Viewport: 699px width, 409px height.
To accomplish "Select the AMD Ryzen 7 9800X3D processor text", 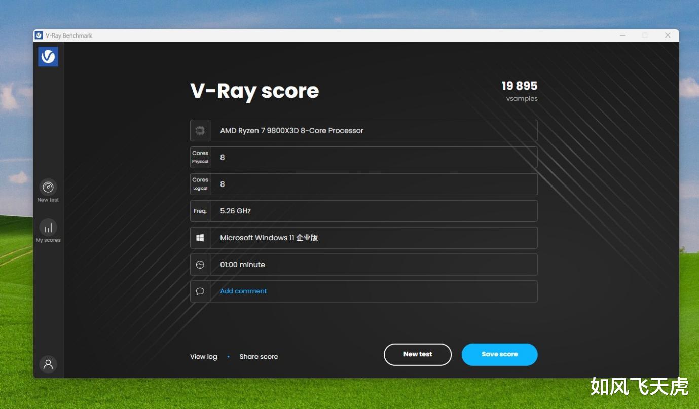I will (291, 131).
